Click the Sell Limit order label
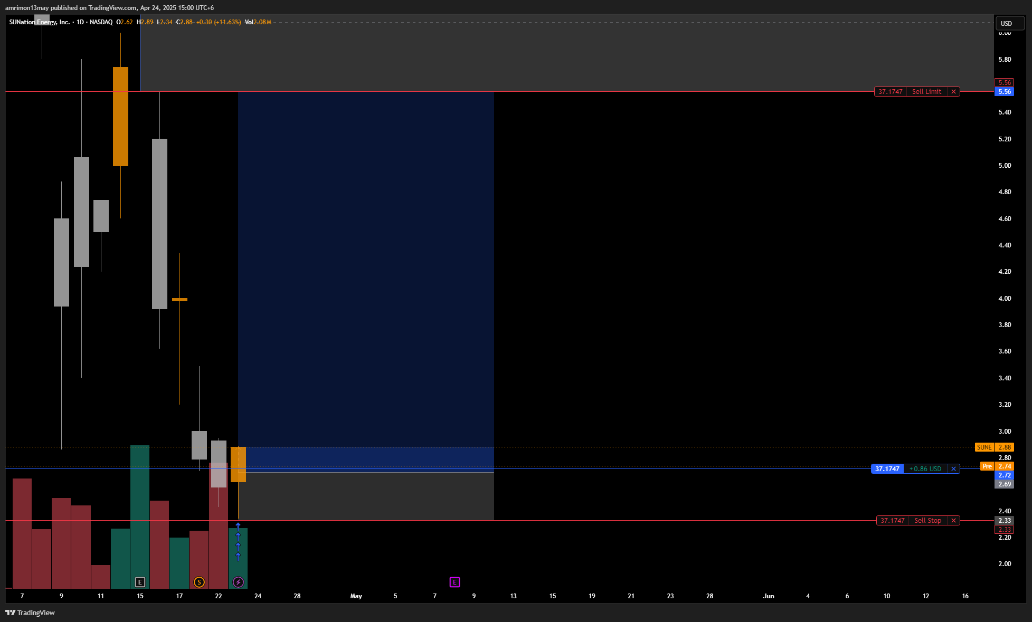 pyautogui.click(x=926, y=91)
